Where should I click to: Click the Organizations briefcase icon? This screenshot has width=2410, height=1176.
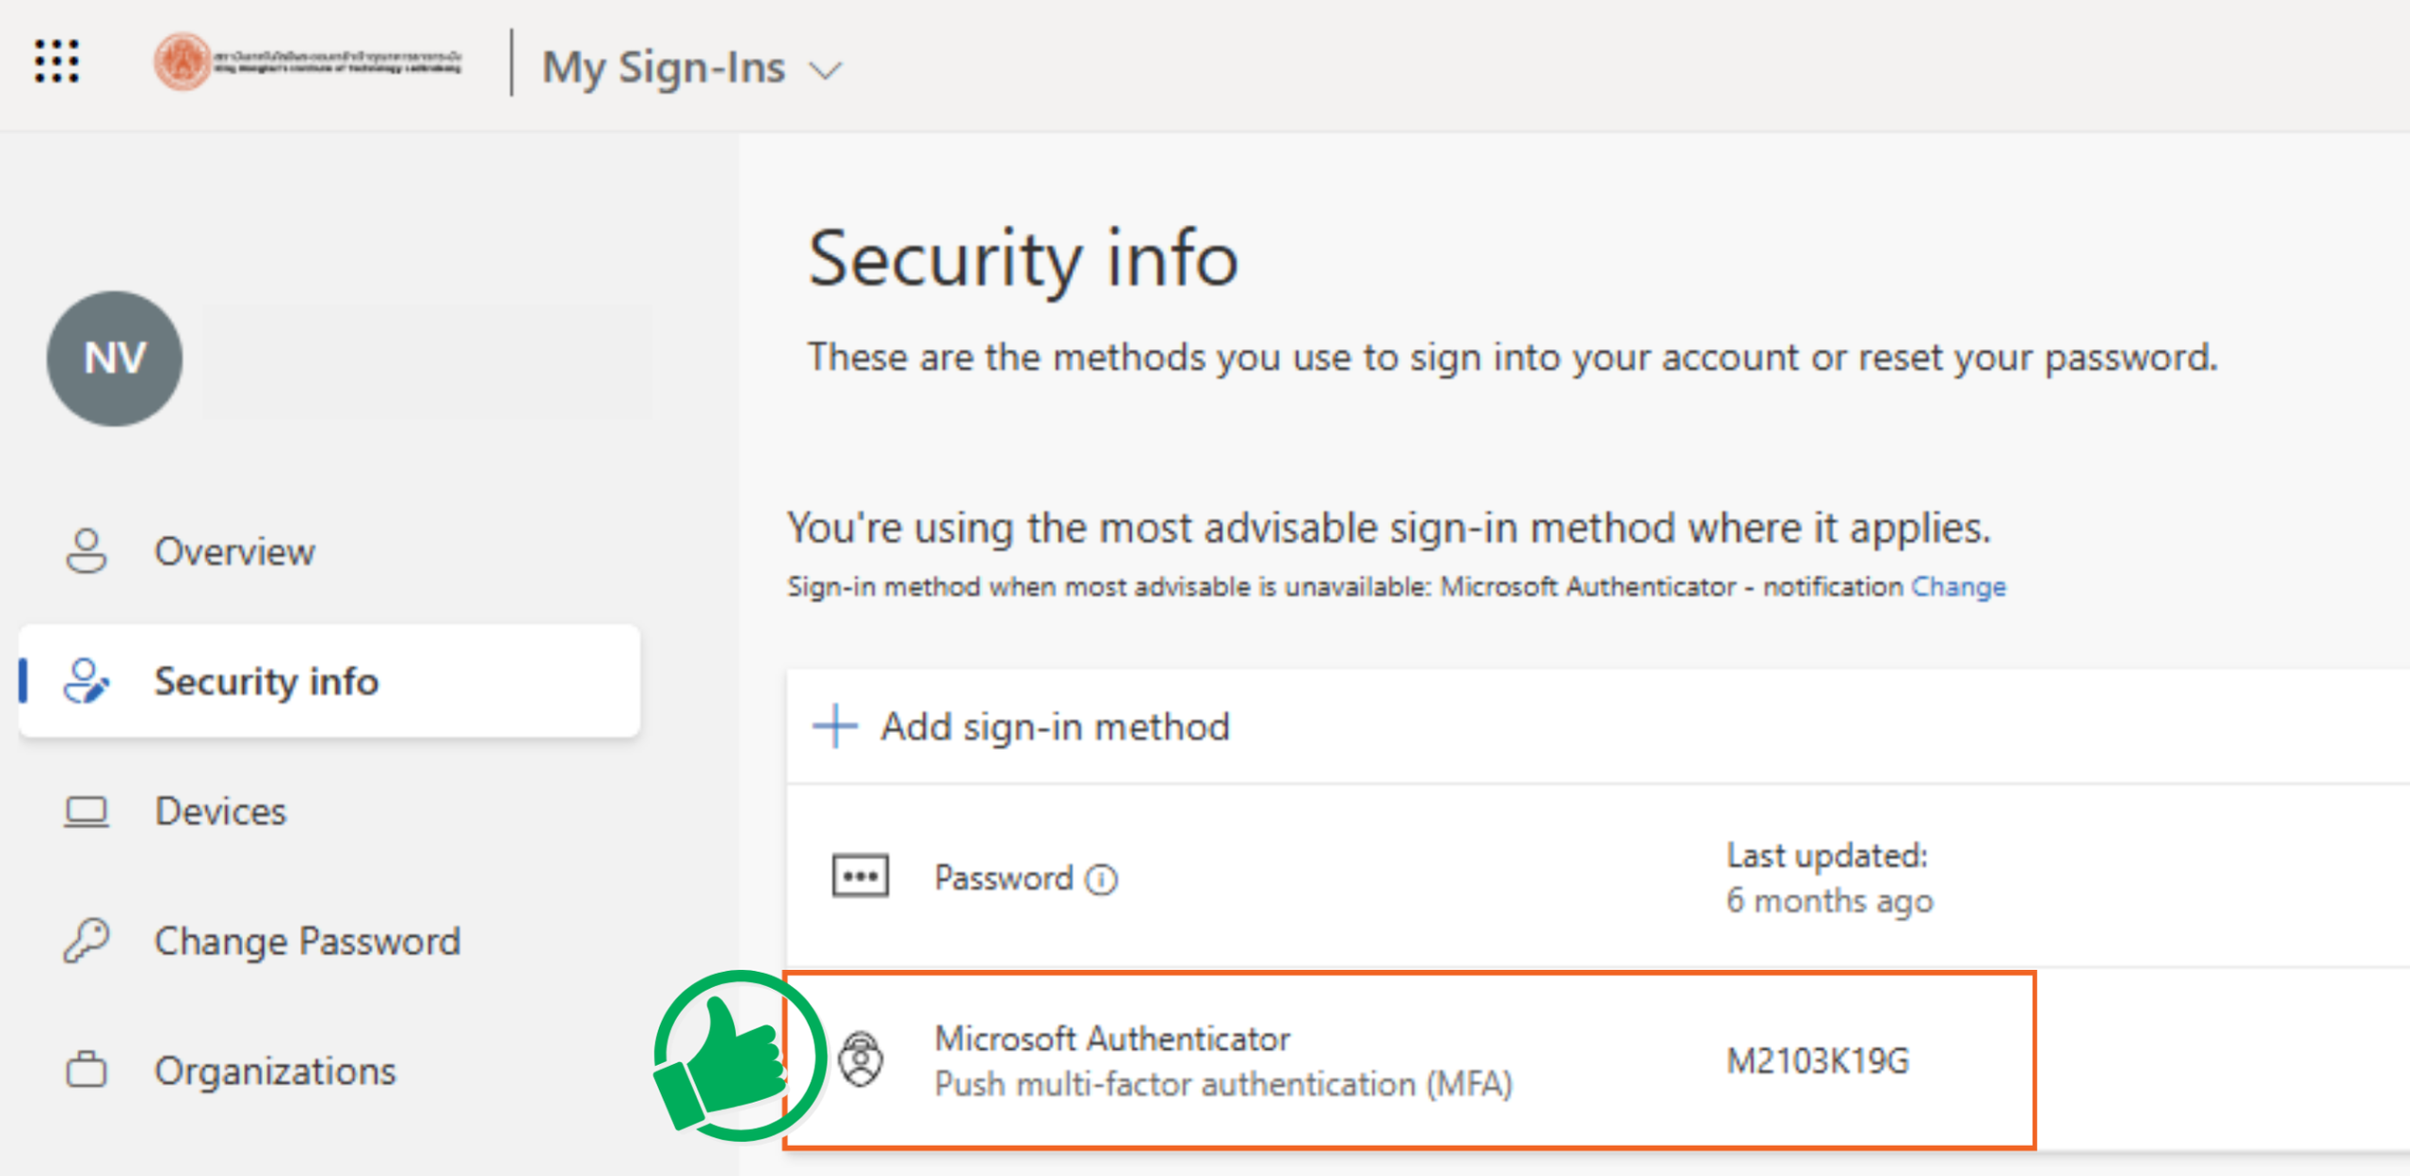[x=87, y=1071]
